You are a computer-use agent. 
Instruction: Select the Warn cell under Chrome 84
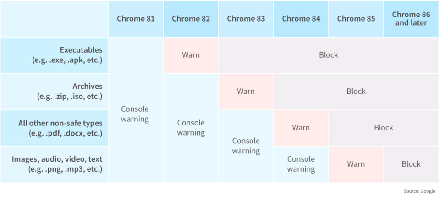pos(301,128)
